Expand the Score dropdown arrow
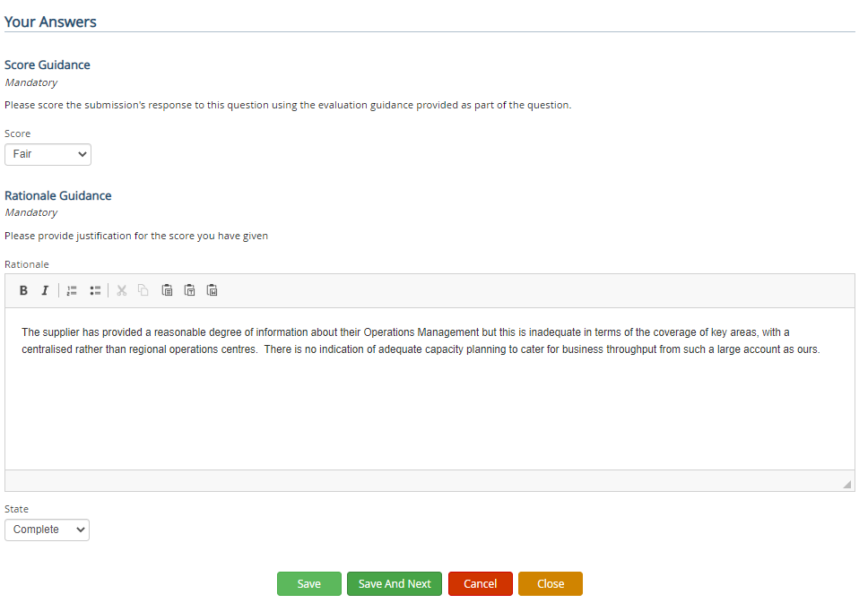The width and height of the screenshot is (859, 603). [81, 154]
